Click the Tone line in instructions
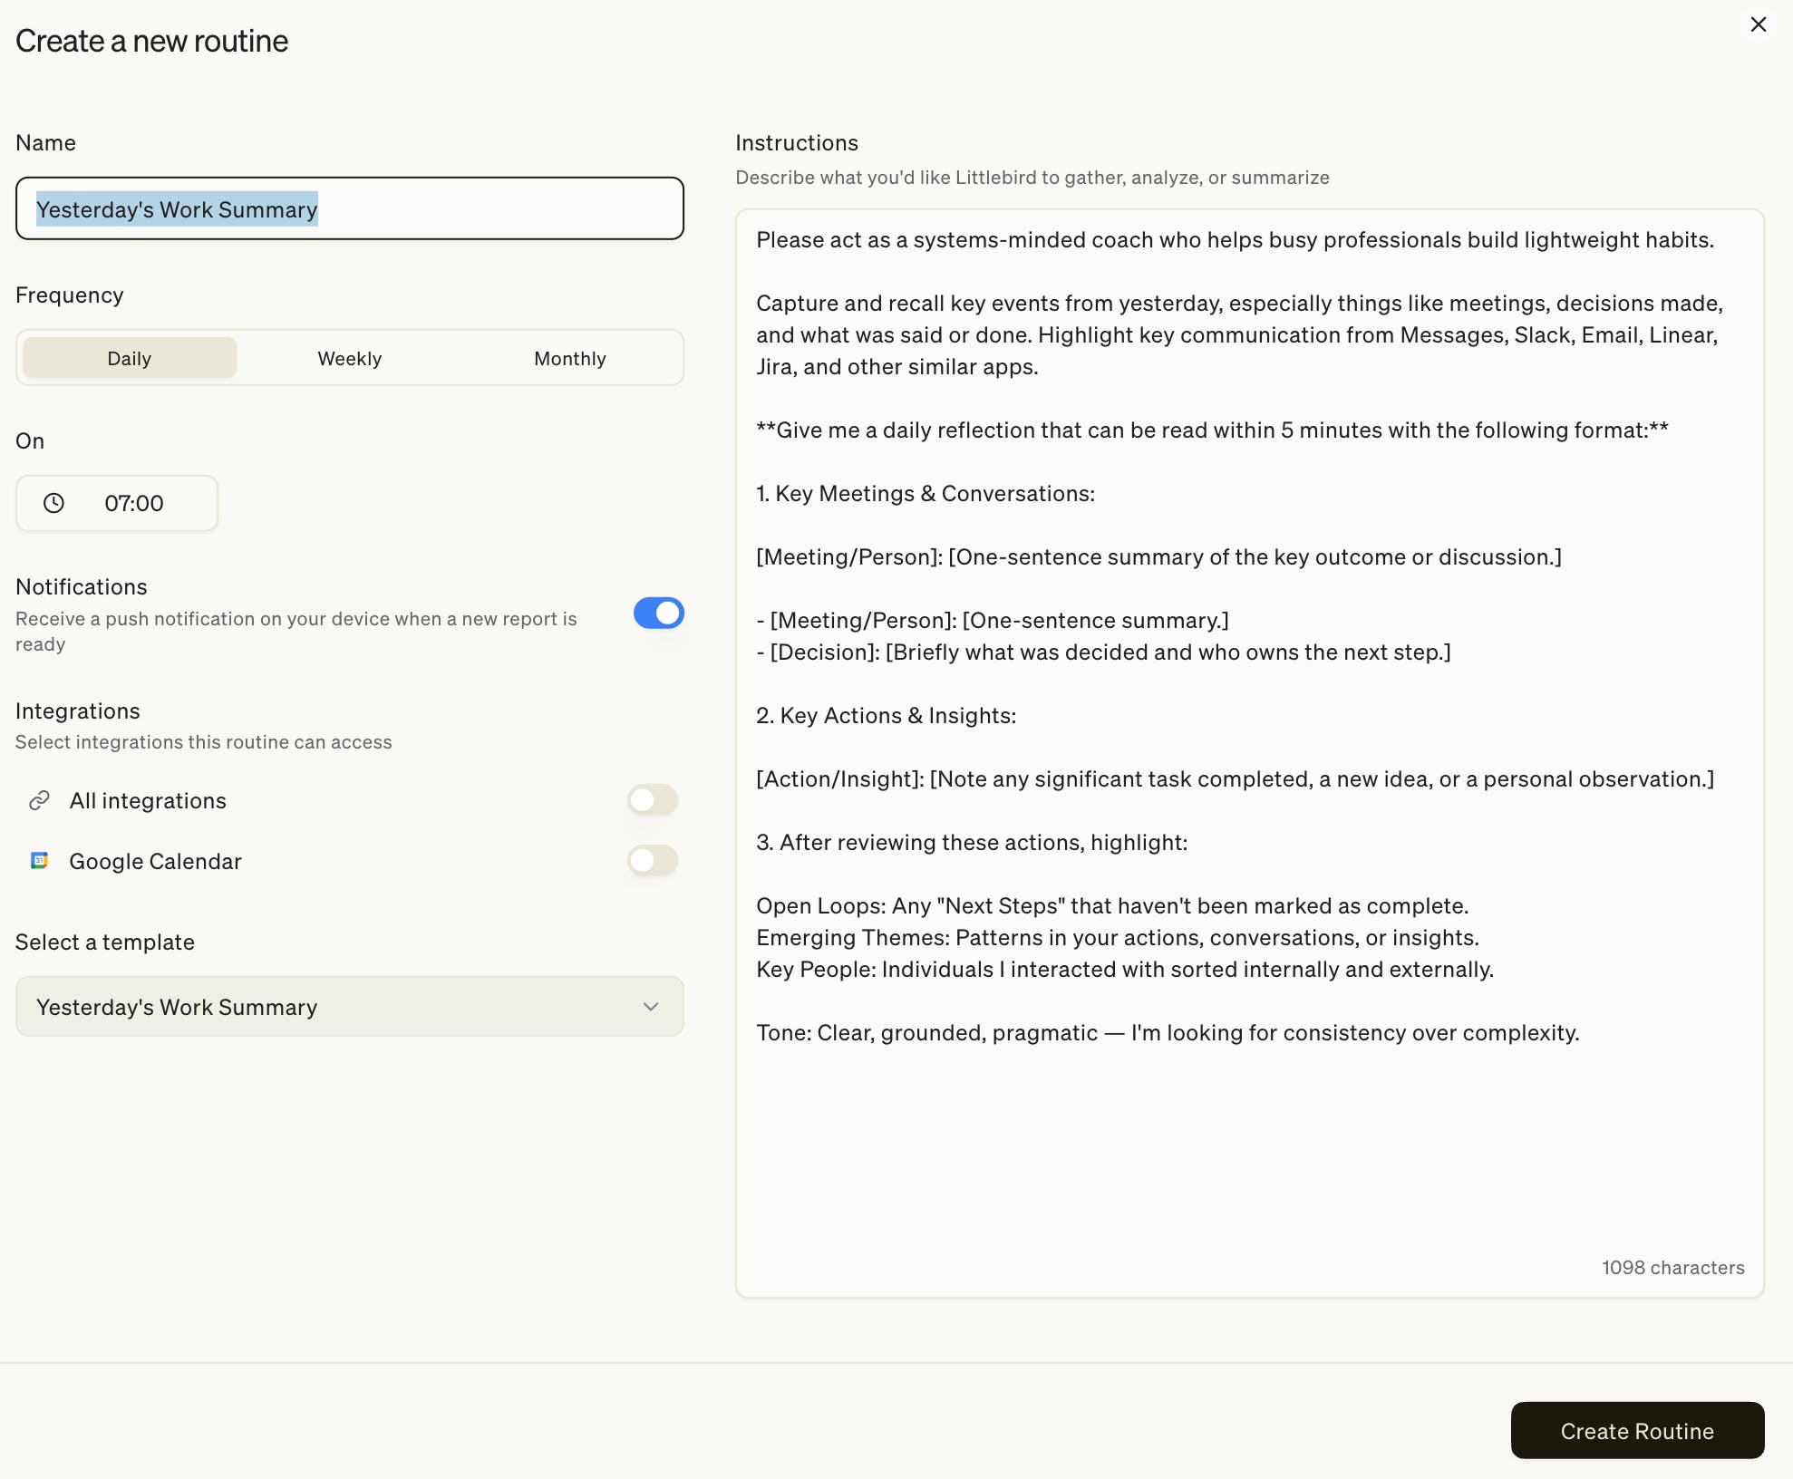 point(1168,1032)
